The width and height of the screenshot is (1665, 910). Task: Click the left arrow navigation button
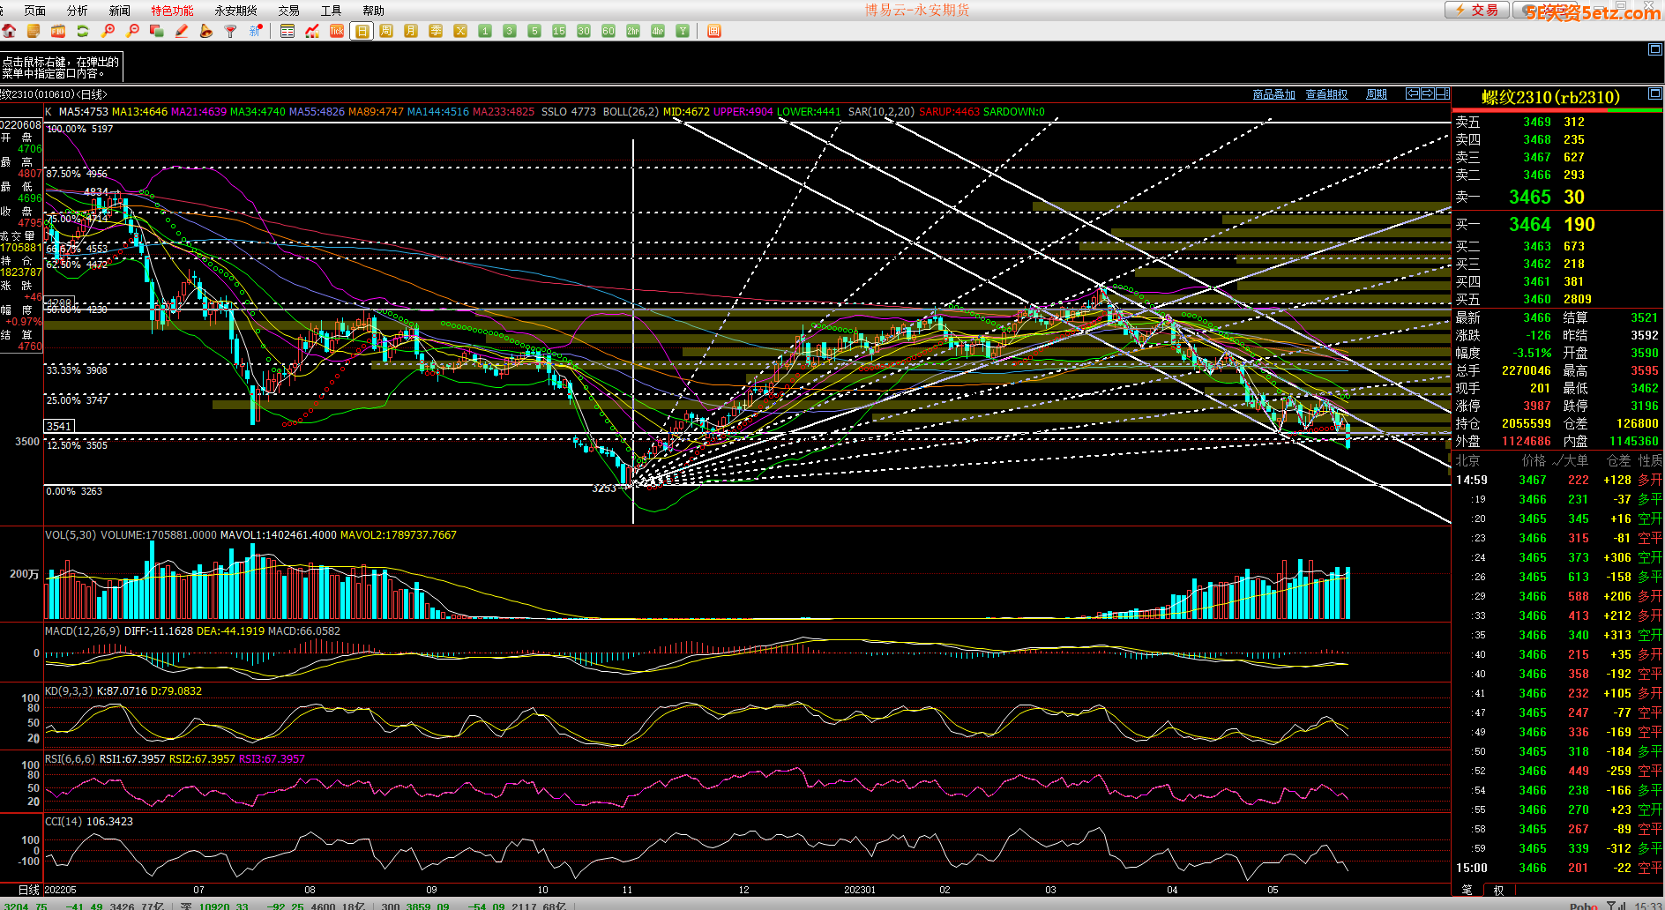[1412, 93]
